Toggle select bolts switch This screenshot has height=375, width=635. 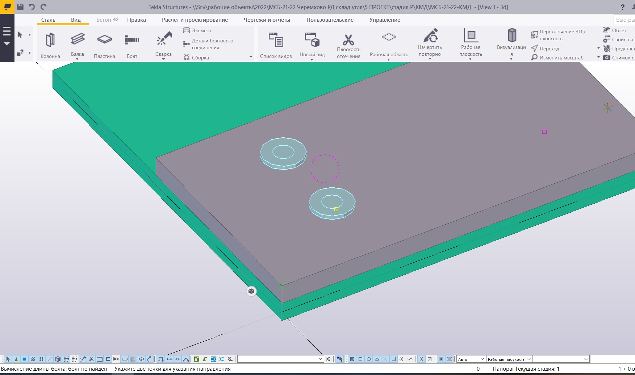click(116, 359)
